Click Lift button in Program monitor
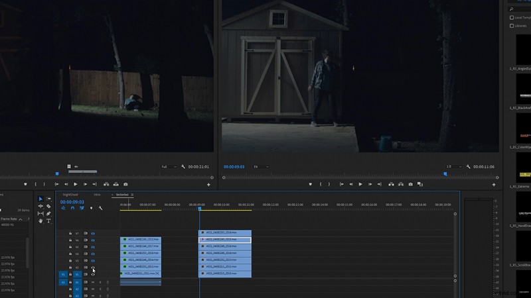Viewport: 531px width, 298px height. pos(391,185)
